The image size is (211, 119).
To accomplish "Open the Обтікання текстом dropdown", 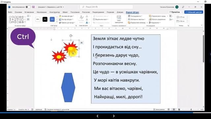I will [x=136, y=20].
